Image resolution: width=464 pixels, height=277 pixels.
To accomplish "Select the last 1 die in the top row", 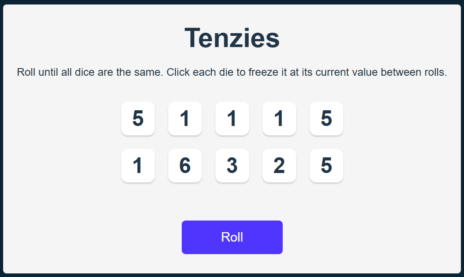I will click(x=279, y=118).
